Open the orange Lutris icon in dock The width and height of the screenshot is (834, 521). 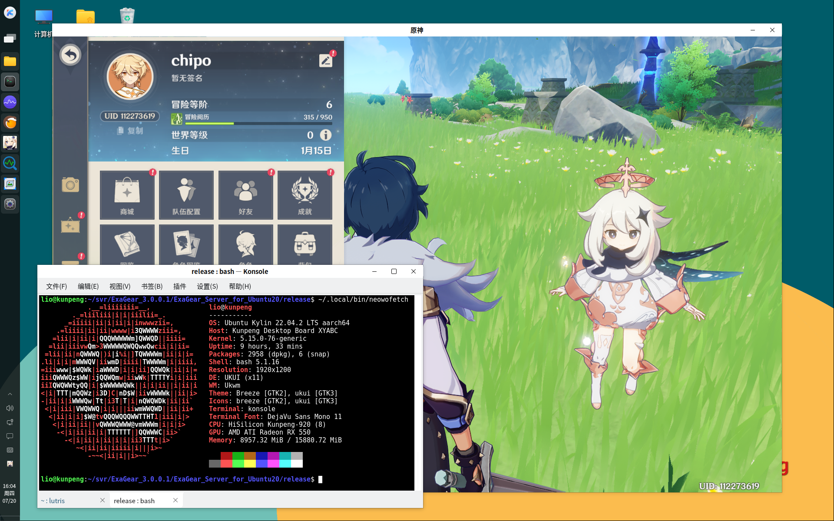point(10,122)
